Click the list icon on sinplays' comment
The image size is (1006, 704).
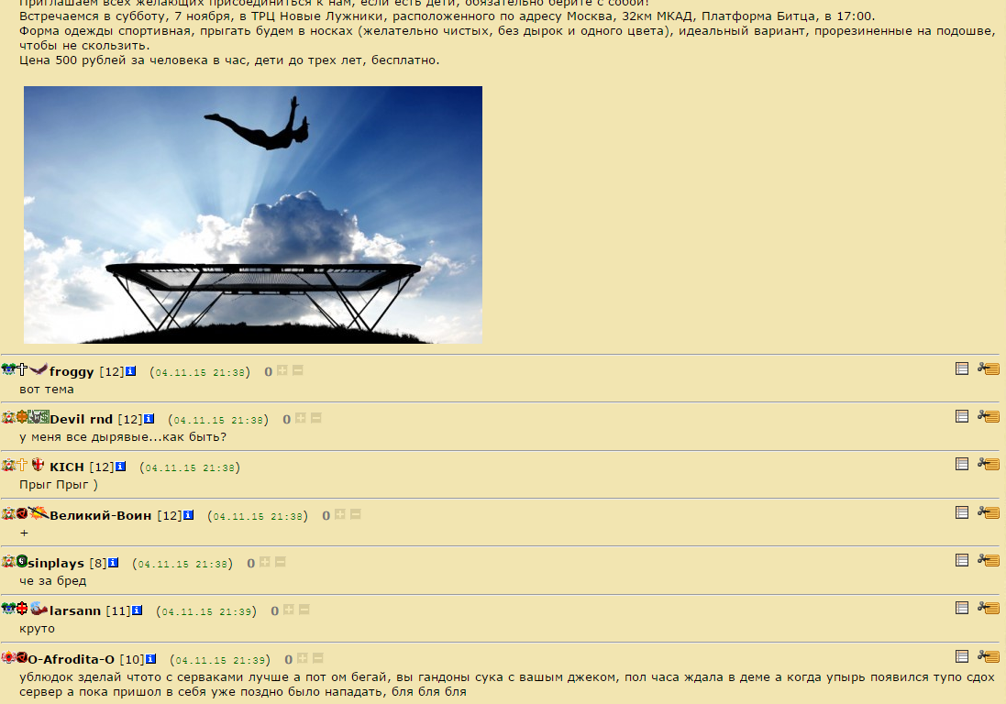pos(962,560)
